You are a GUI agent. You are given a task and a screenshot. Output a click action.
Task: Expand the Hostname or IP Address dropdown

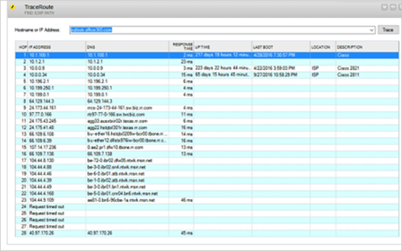(x=371, y=30)
